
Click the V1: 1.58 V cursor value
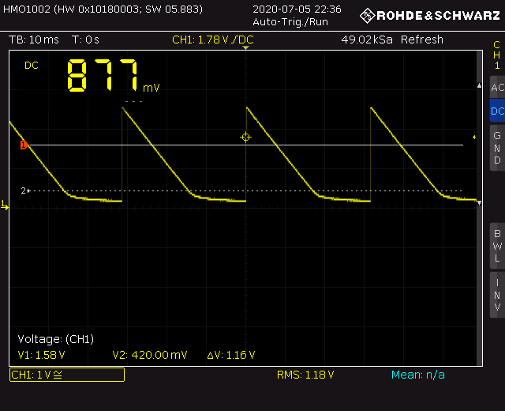(42, 355)
